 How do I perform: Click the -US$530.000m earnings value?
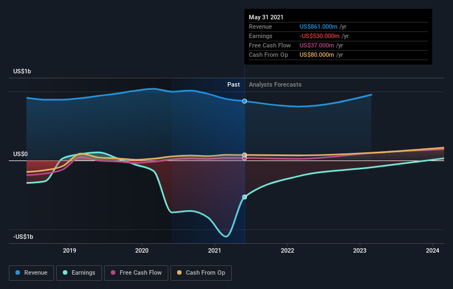[x=319, y=36]
